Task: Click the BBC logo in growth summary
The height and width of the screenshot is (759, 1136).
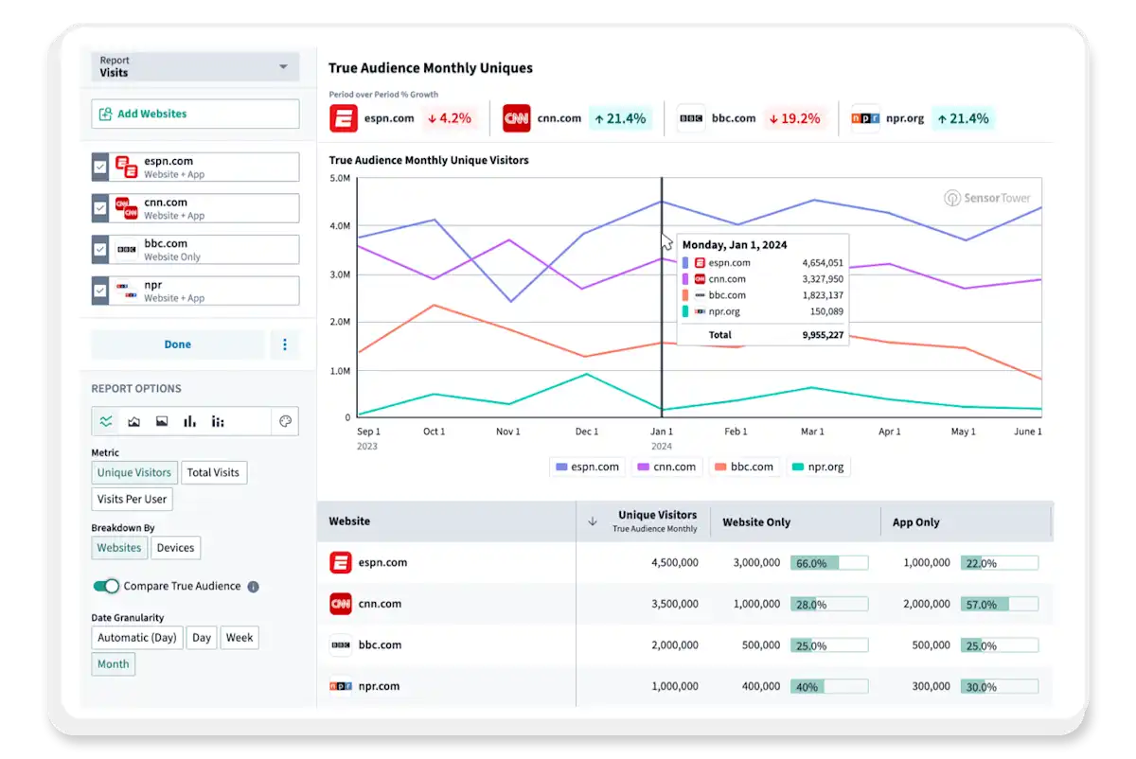Action: pos(691,118)
